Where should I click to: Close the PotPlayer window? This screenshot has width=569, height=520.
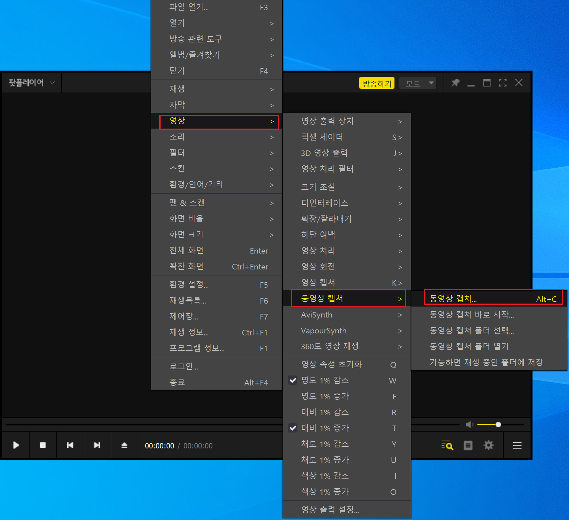[519, 83]
